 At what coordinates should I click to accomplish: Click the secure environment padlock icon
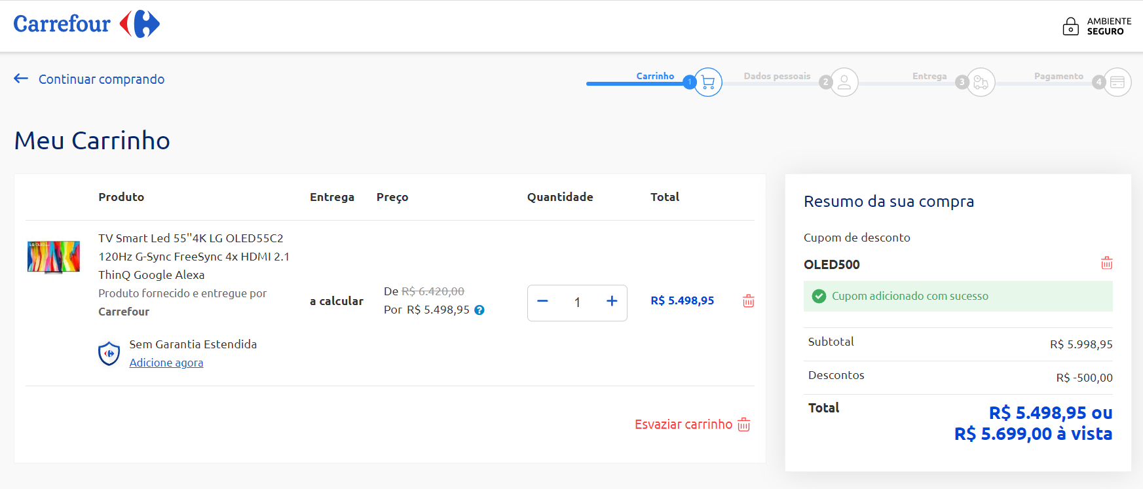pos(1070,26)
